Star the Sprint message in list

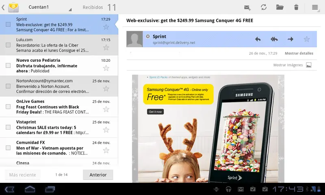click(x=106, y=27)
